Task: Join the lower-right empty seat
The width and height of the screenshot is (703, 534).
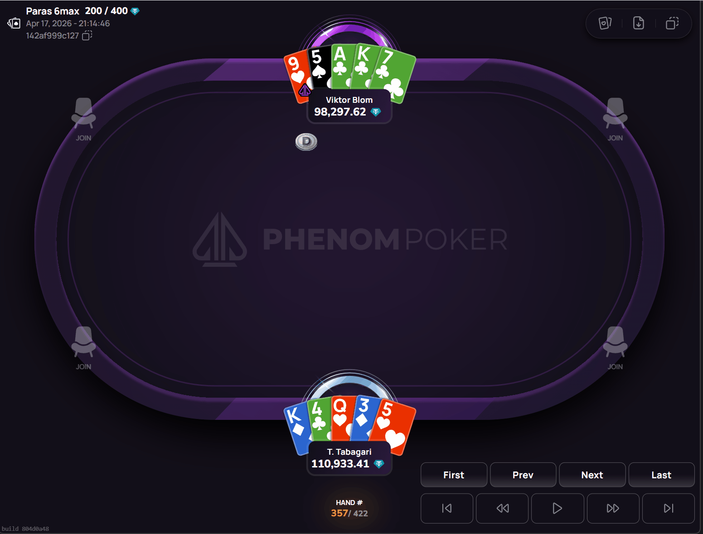Action: tap(615, 348)
